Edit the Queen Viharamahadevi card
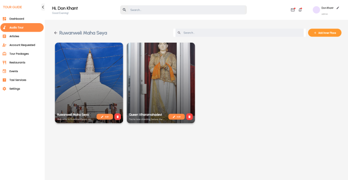The image size is (348, 180). click(x=177, y=117)
